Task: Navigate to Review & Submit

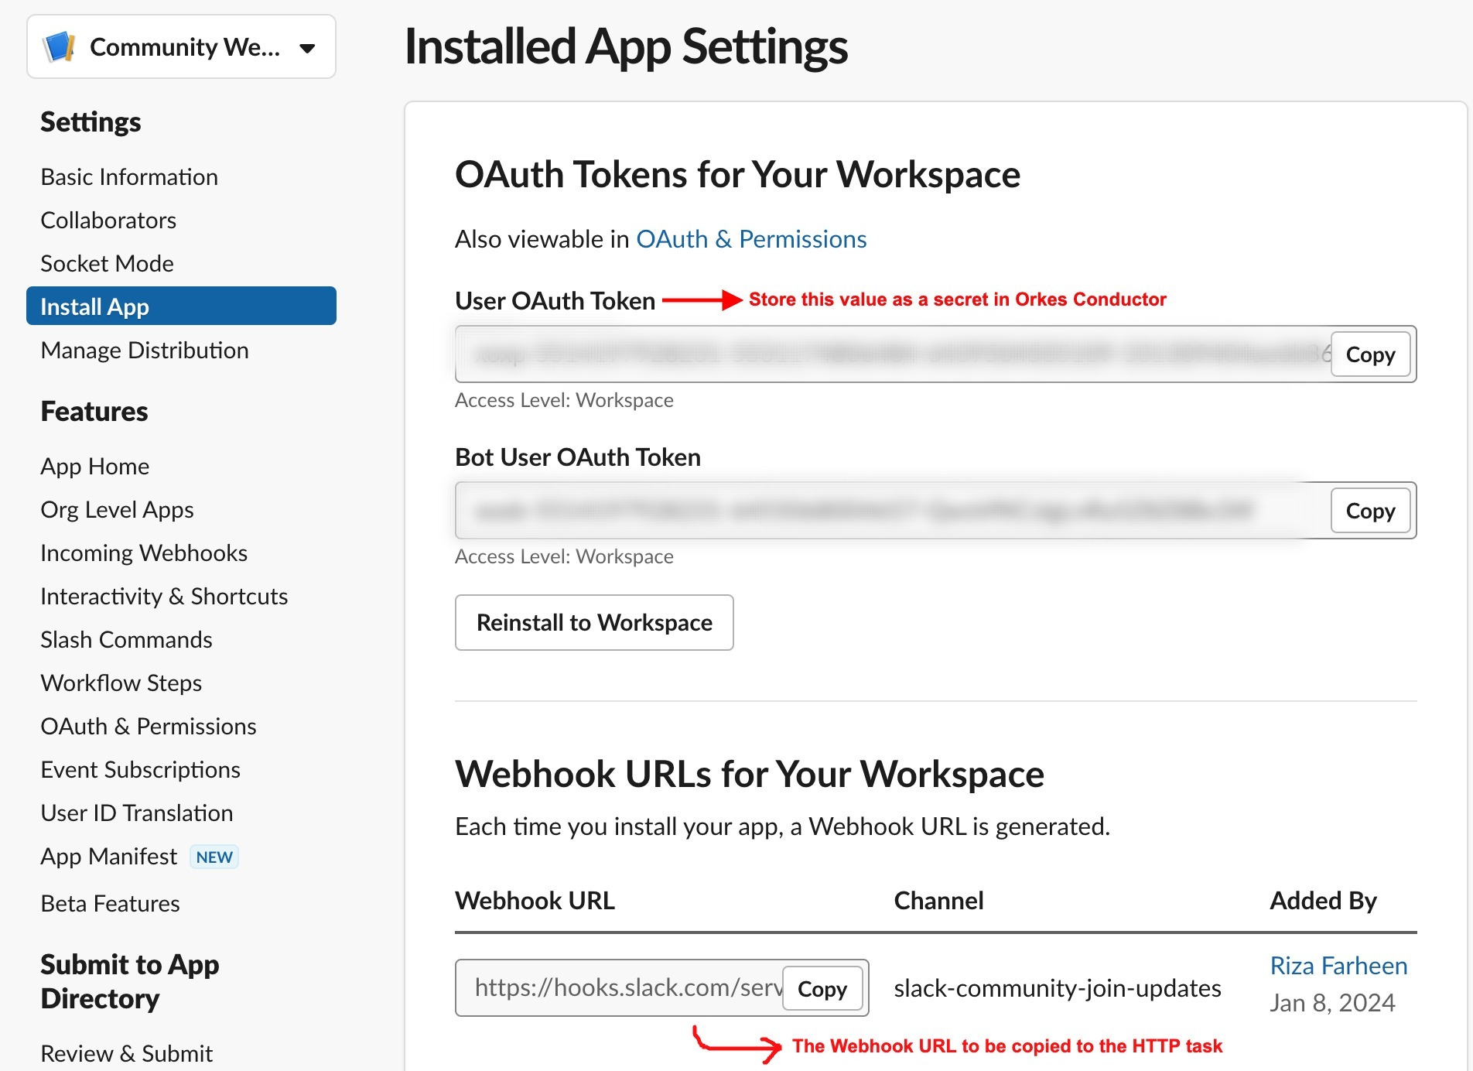Action: click(x=125, y=1052)
